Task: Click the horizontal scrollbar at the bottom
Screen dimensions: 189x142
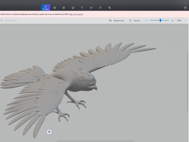Action: 95,141
